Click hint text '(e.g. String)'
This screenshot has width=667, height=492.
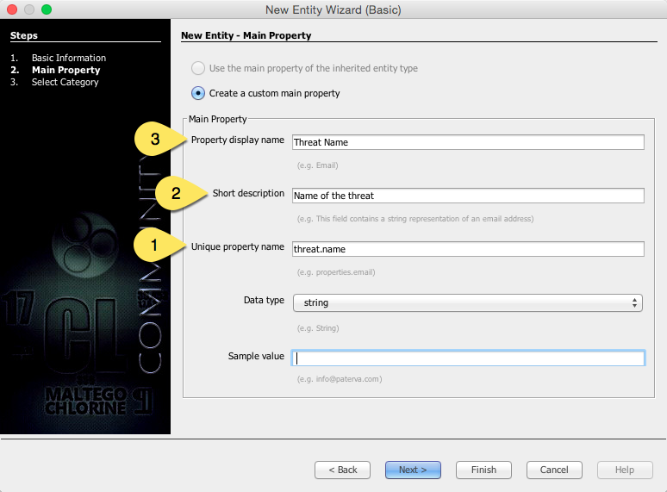click(x=318, y=328)
